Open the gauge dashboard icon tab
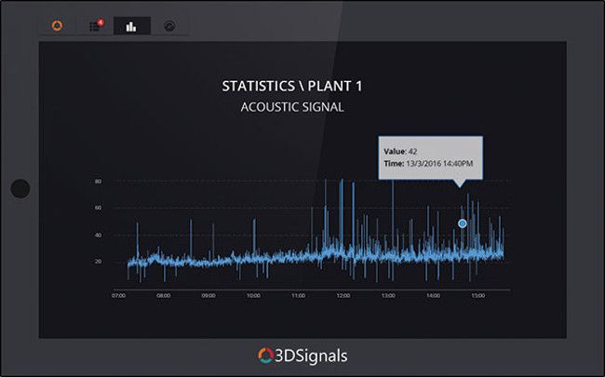 [169, 25]
